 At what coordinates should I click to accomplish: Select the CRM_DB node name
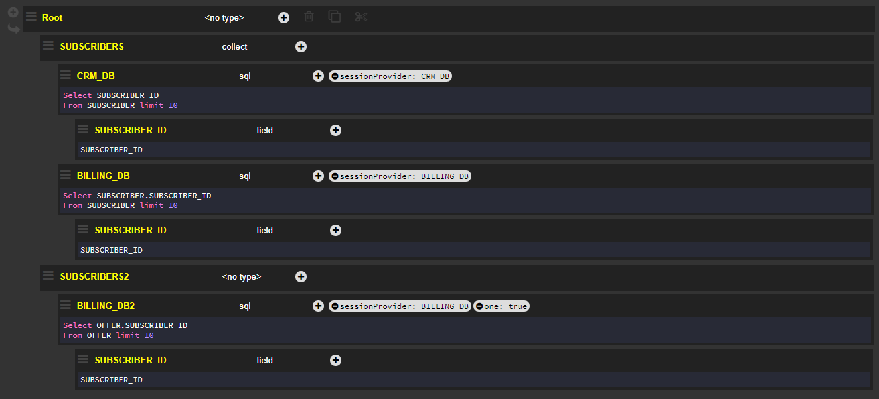(96, 76)
